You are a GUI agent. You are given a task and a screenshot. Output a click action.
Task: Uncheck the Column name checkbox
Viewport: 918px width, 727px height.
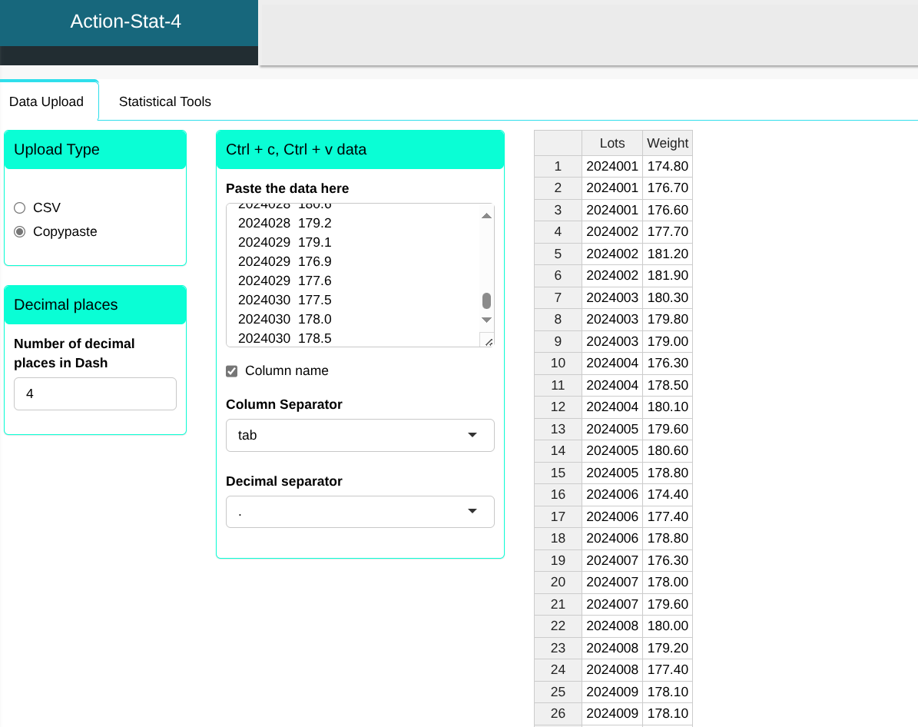point(232,371)
